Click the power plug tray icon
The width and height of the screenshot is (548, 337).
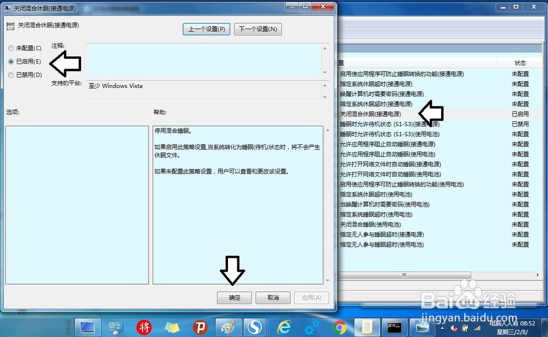coord(465,328)
